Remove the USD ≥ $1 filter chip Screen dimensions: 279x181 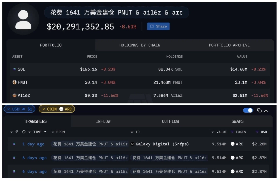pos(8,109)
